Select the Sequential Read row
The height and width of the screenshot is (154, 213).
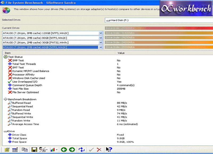(x=108, y=106)
